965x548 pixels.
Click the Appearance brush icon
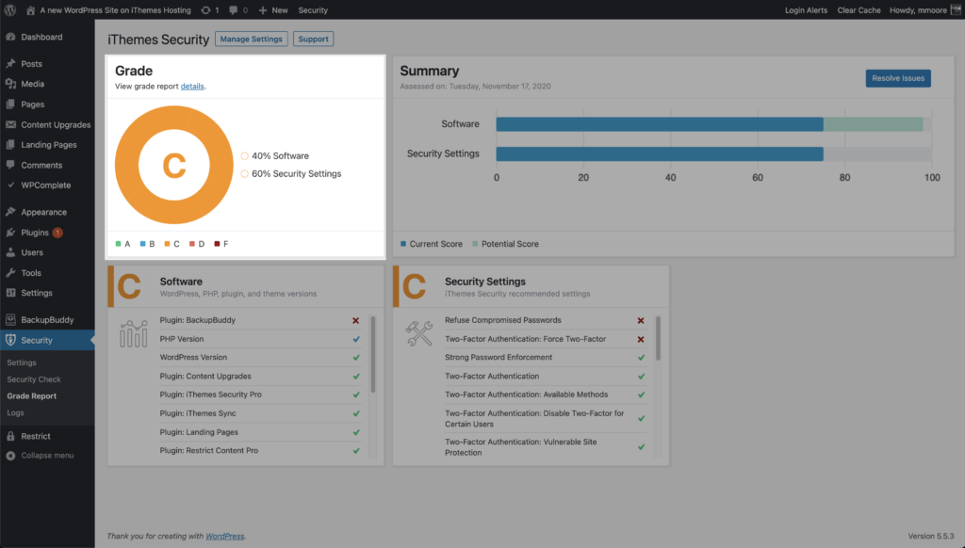10,212
